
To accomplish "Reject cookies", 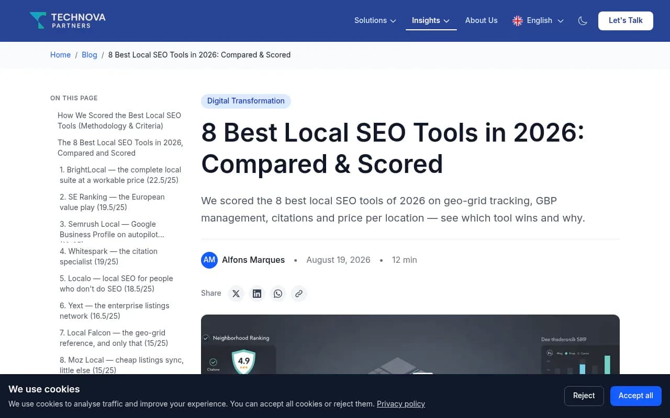I will 584,396.
